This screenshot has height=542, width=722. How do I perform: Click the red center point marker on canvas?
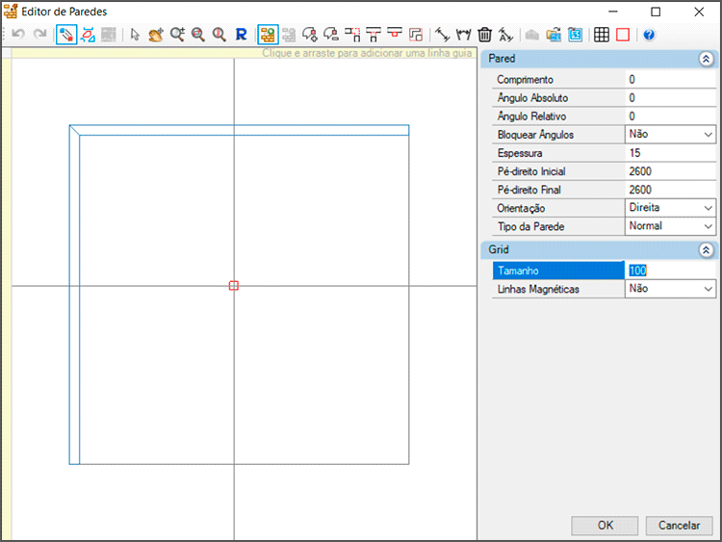pyautogui.click(x=234, y=286)
